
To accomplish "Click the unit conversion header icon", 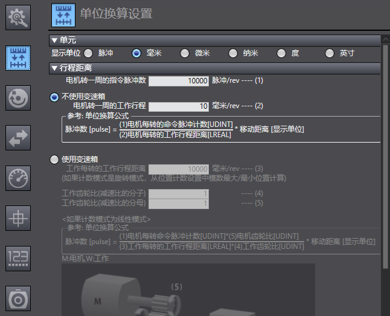I will coord(63,15).
